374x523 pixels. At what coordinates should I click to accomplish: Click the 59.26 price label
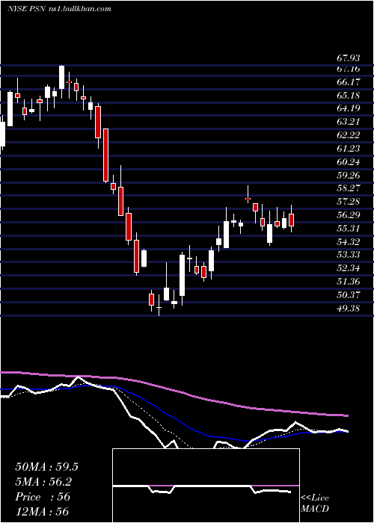(349, 175)
